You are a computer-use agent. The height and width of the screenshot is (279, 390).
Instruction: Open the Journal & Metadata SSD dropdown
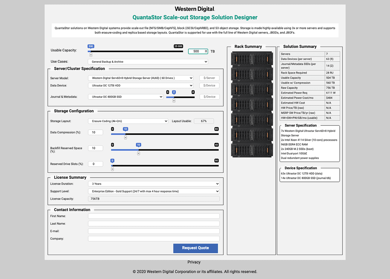(126, 97)
